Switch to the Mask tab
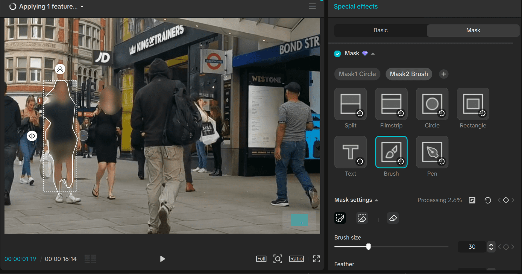522x274 pixels. pyautogui.click(x=473, y=30)
